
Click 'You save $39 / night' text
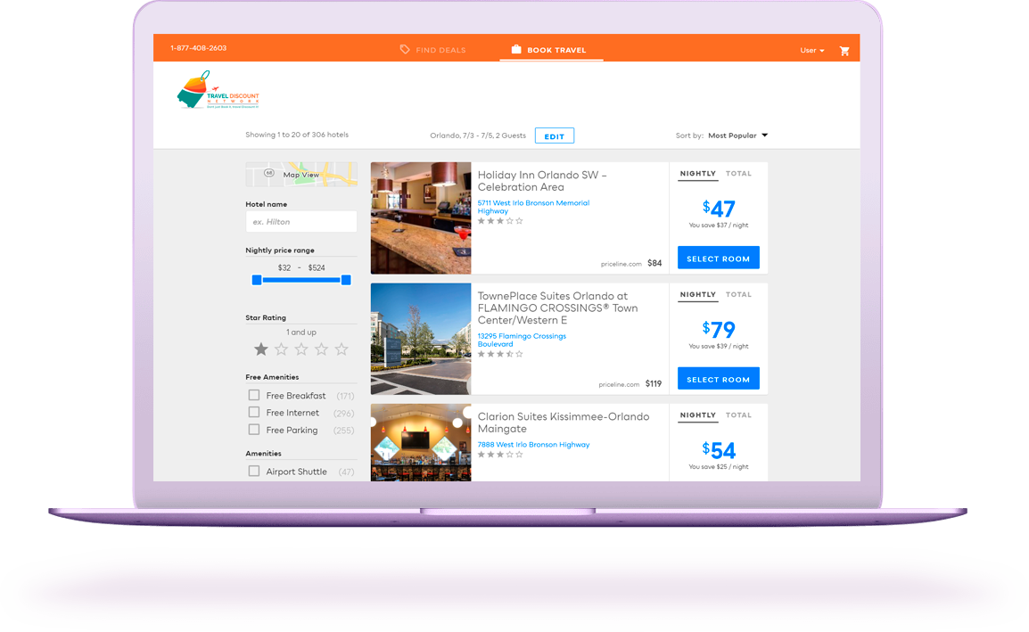(718, 346)
